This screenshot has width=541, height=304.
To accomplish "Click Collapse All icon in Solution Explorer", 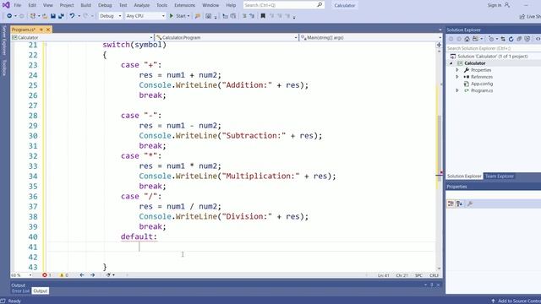I will [519, 39].
